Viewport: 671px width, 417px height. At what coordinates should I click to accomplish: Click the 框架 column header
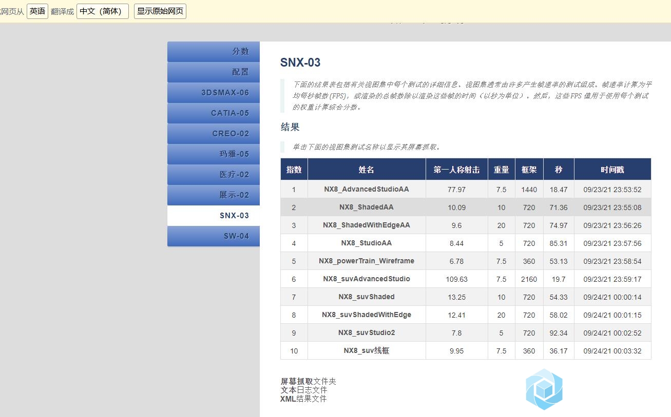529,170
